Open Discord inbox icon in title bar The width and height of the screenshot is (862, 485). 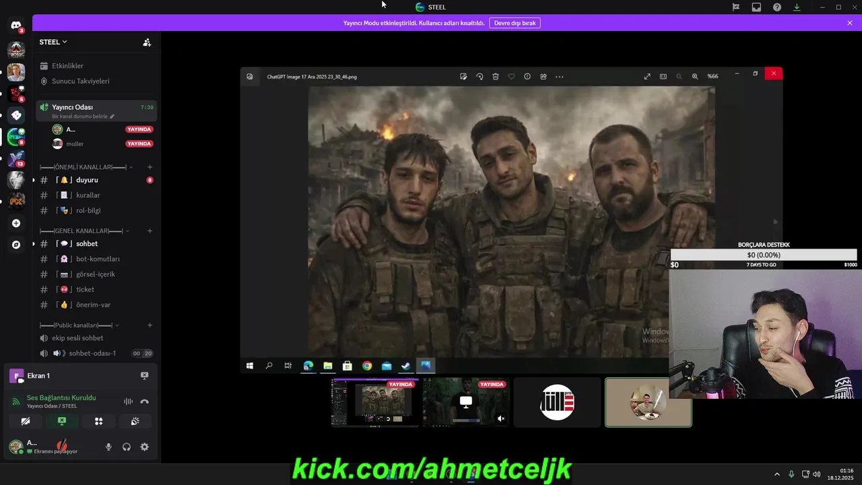coord(756,7)
